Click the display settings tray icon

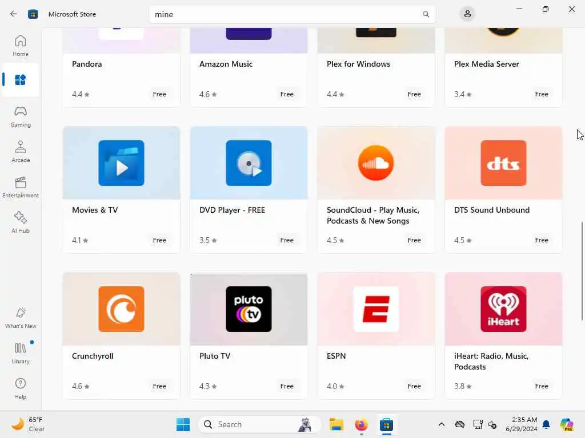point(478,424)
